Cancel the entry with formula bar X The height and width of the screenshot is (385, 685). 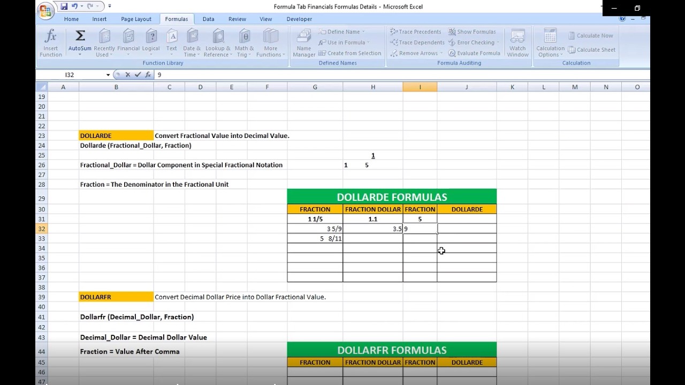coord(127,75)
